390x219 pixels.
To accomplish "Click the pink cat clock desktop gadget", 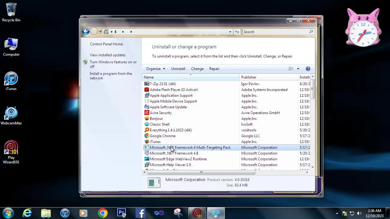I will (363, 28).
